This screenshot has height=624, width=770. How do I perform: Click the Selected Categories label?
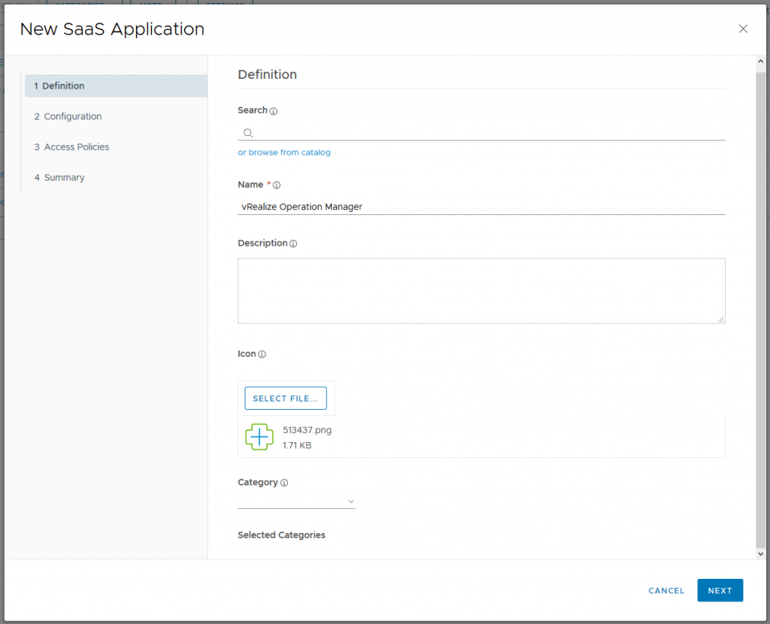[x=281, y=535]
